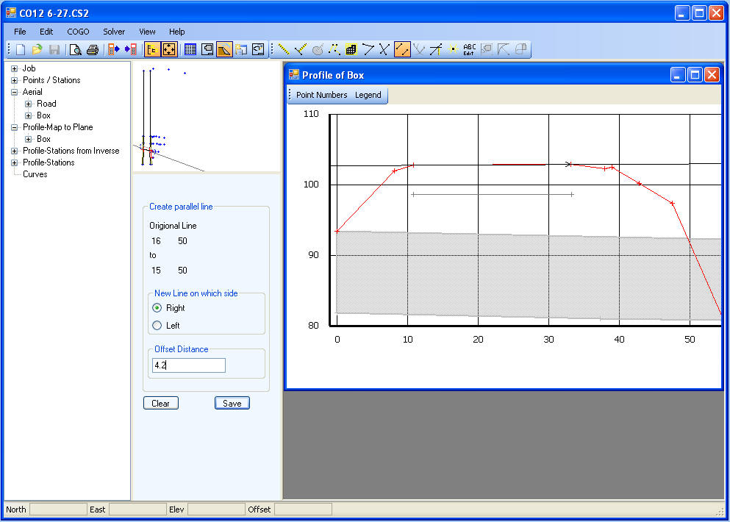Click the plan view window icon
This screenshot has height=522, width=730.
(x=207, y=49)
